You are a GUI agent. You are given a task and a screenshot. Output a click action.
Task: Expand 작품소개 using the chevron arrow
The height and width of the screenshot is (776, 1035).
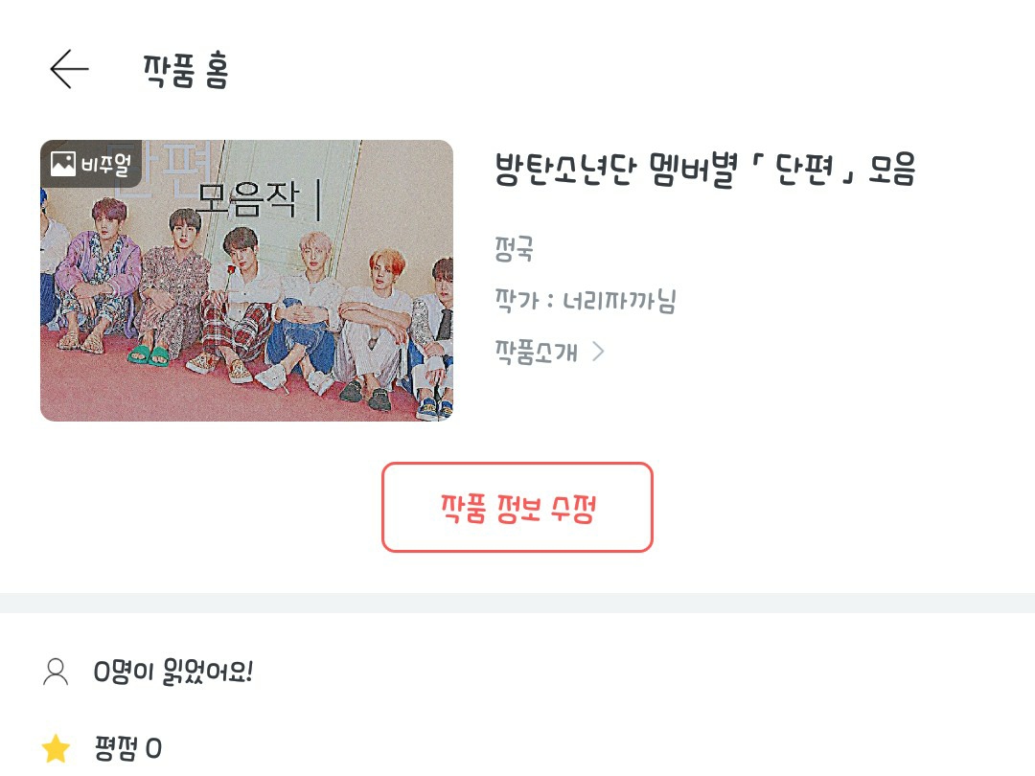599,353
